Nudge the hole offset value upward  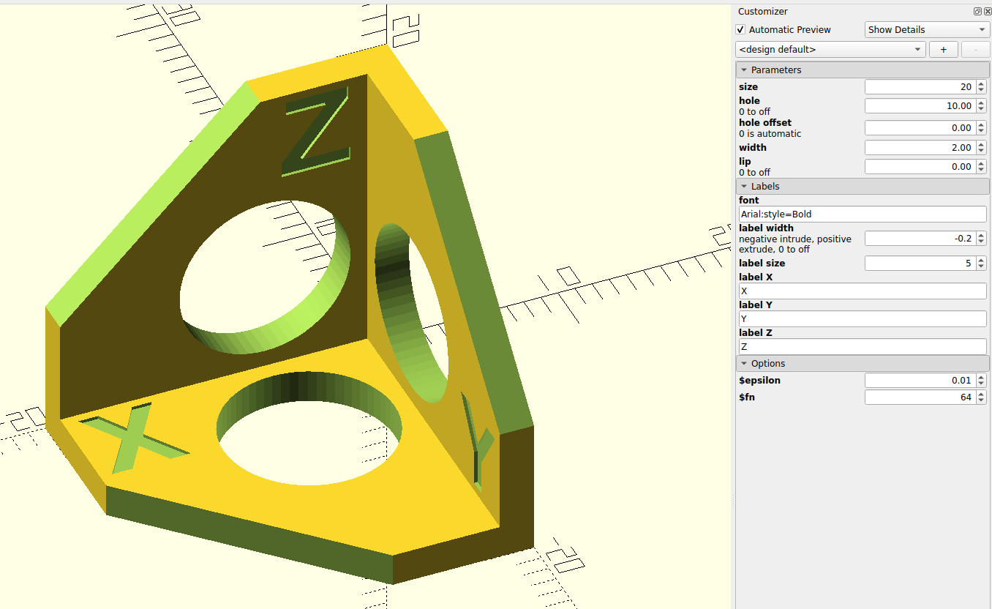click(981, 124)
